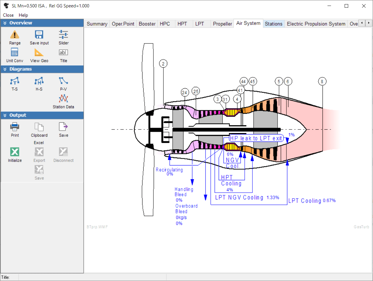Open the T-S diagram
Screen dimensions: 373x281
15,81
